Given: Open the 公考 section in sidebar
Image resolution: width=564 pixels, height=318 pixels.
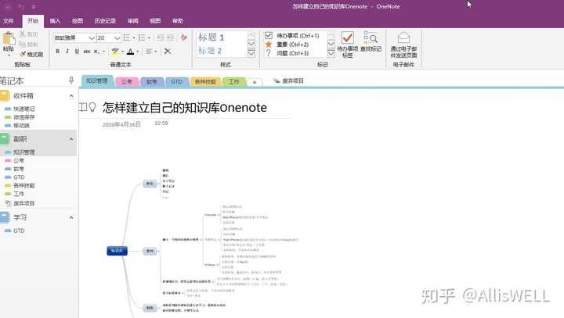Looking at the screenshot, I should point(19,160).
